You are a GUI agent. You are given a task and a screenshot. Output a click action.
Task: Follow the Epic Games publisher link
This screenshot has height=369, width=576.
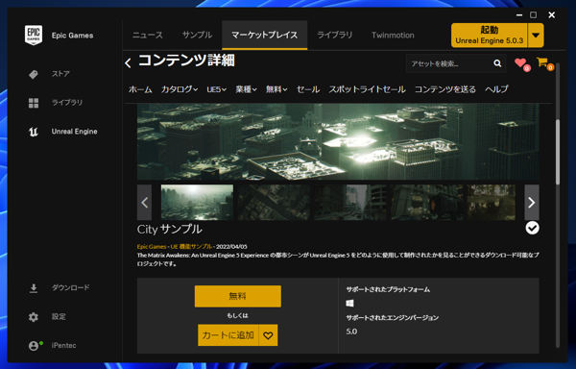152,247
